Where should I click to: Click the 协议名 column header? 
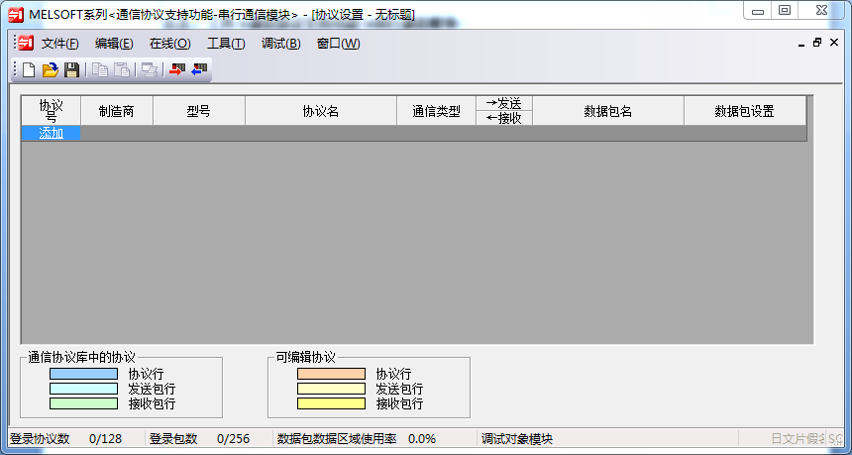coord(321,111)
